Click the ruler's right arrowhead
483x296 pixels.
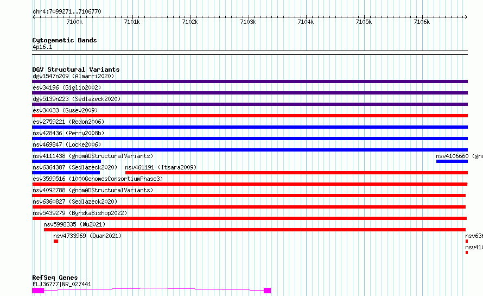(466, 17)
